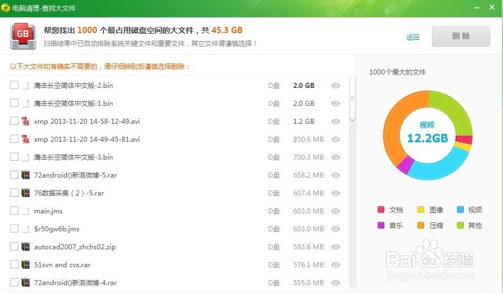Click the red GB disk icon in header
This screenshot has height=293, width=503.
(x=23, y=36)
